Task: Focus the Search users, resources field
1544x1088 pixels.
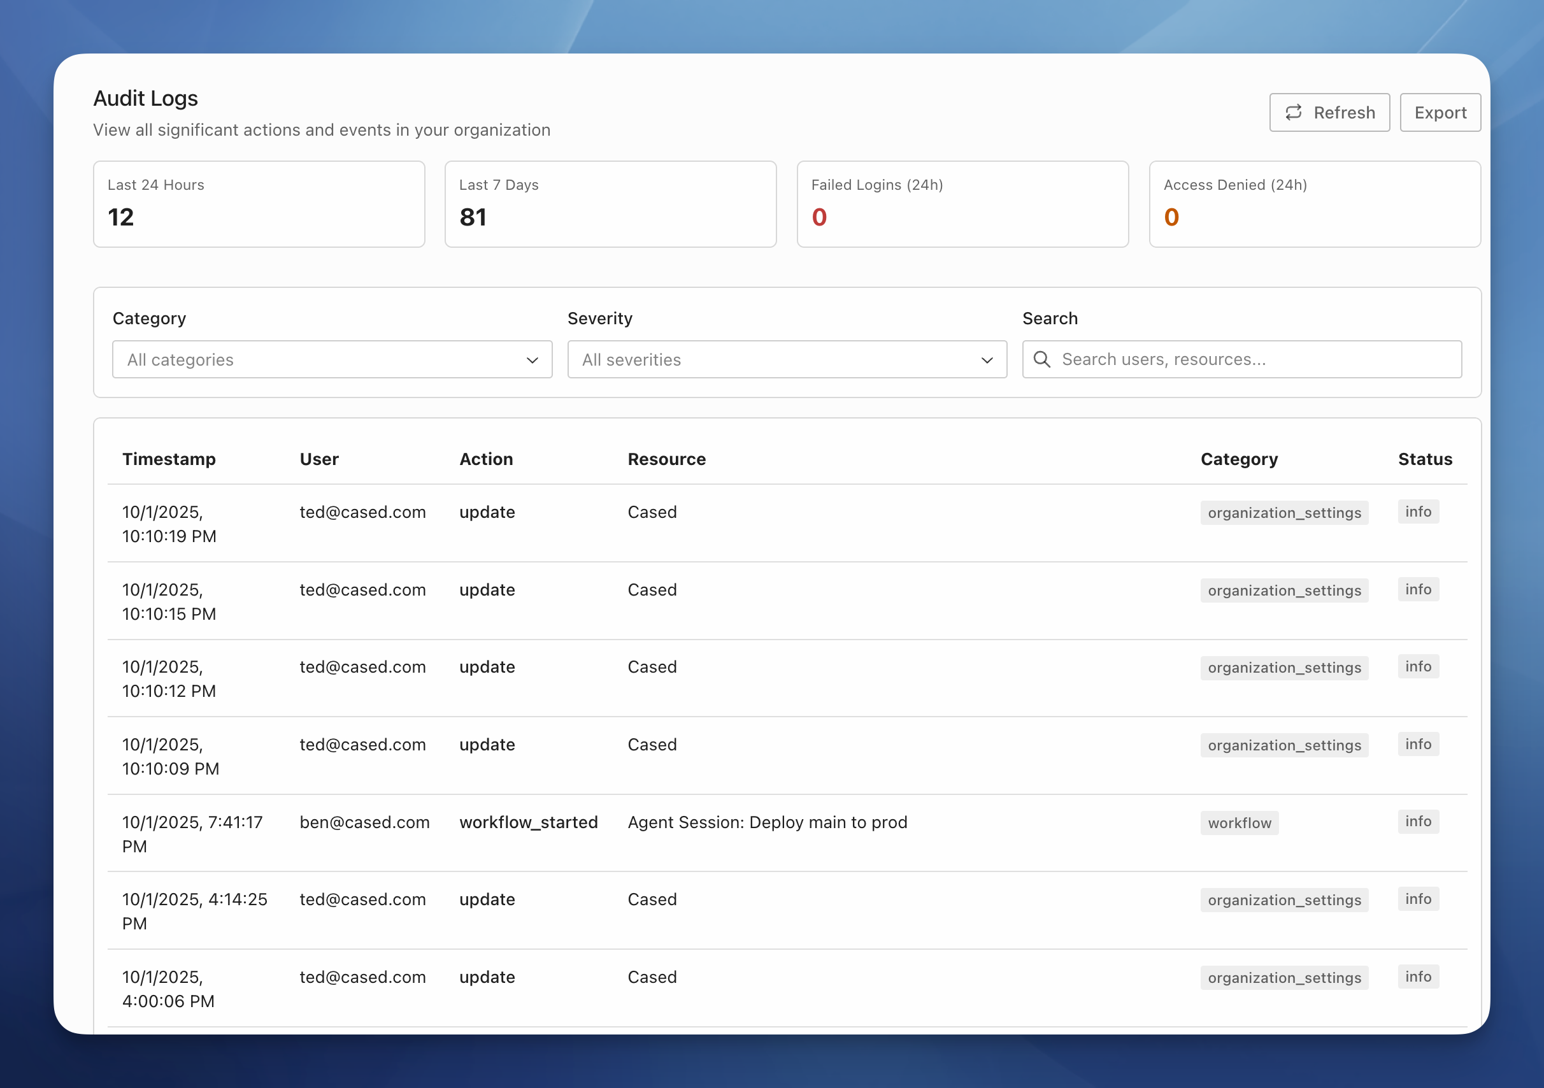Action: click(1251, 359)
